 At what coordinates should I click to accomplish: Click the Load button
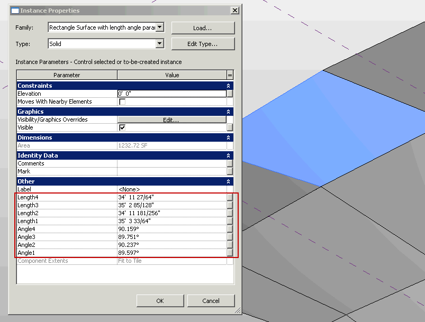[x=203, y=27]
